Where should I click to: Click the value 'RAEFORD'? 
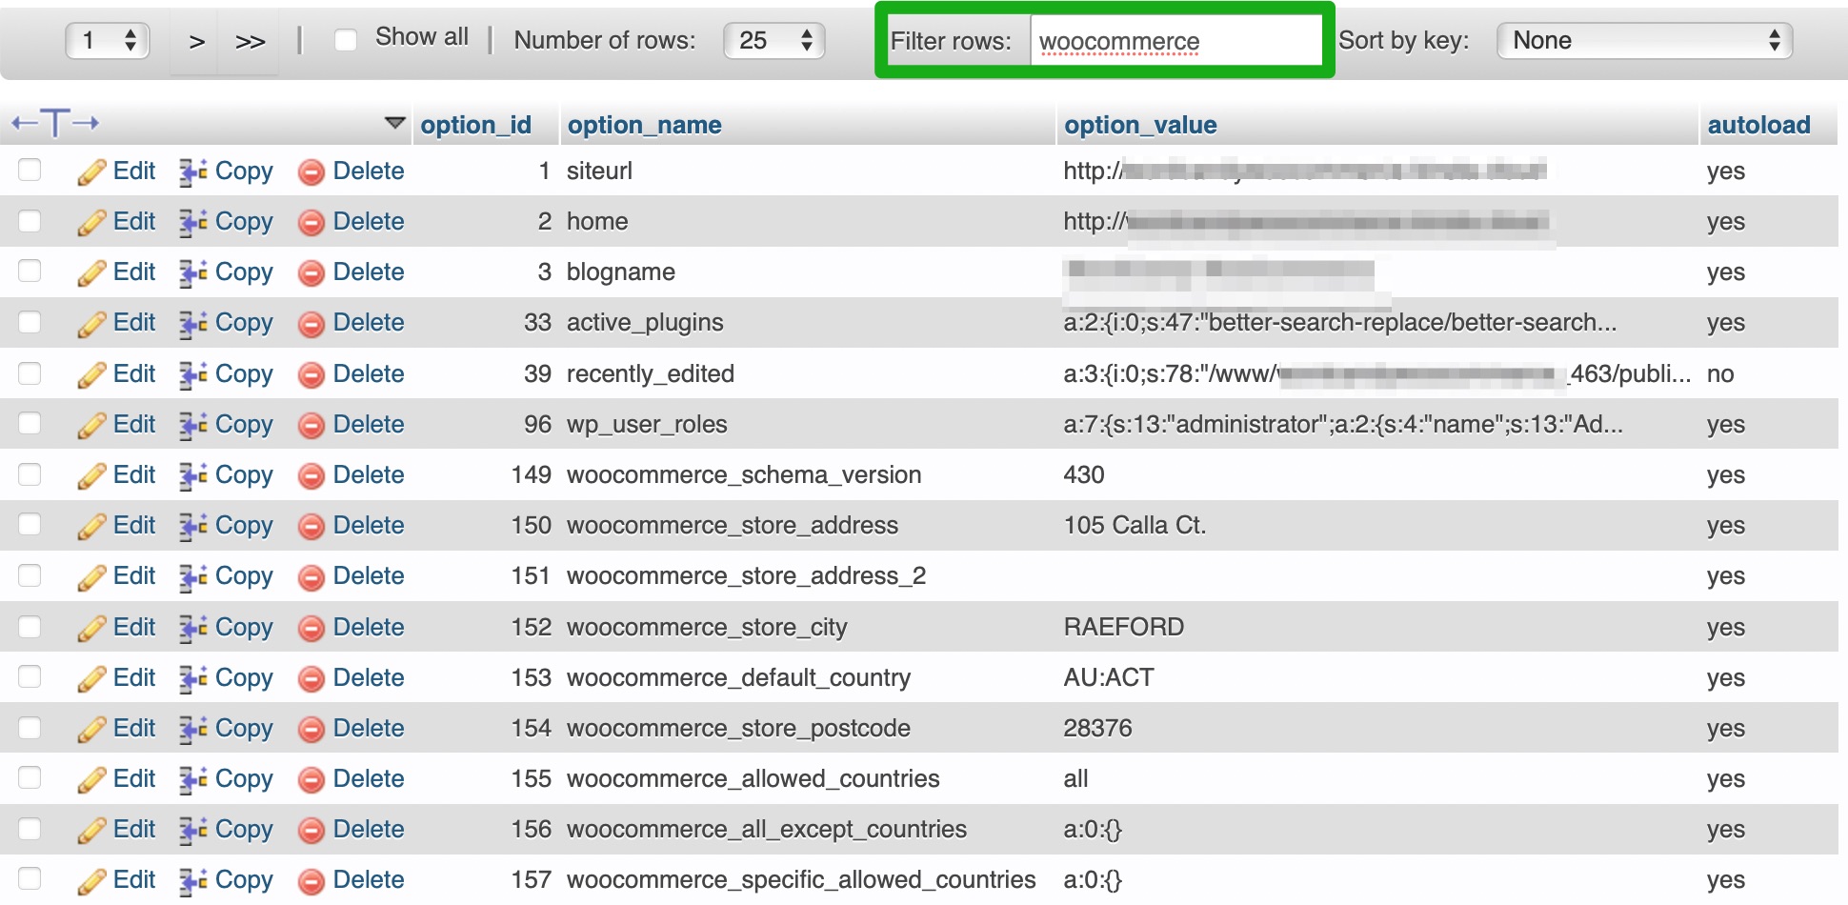coord(1124,627)
